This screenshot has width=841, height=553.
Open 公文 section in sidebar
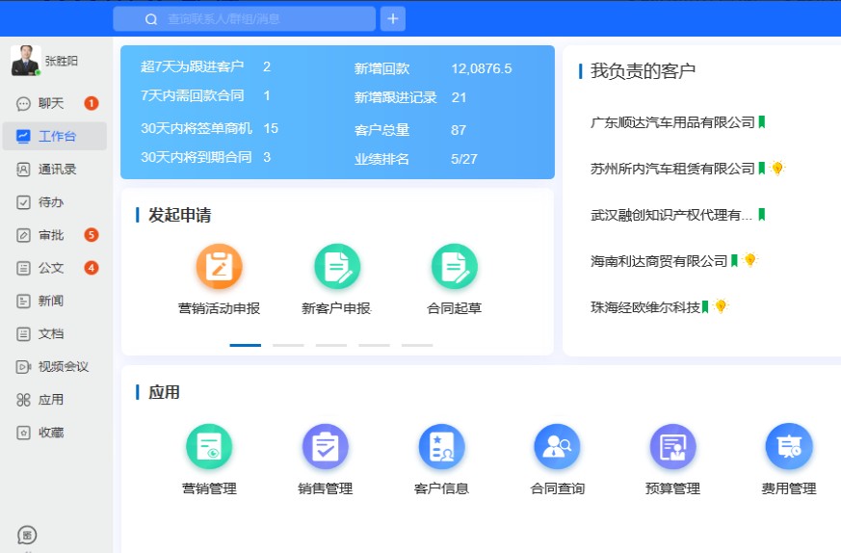(51, 268)
